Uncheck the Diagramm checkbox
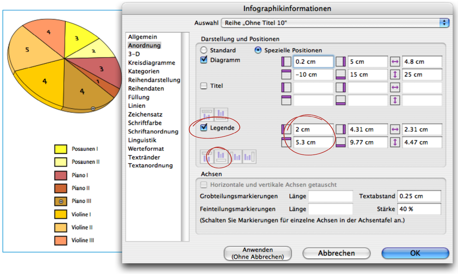The width and height of the screenshot is (458, 275). click(204, 60)
